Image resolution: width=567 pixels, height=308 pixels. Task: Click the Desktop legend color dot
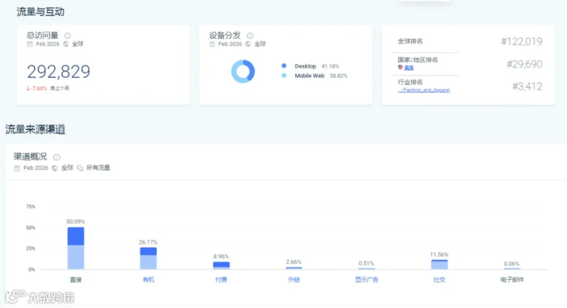284,65
